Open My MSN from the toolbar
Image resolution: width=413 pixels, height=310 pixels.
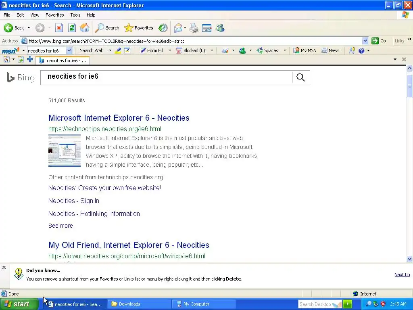point(305,50)
